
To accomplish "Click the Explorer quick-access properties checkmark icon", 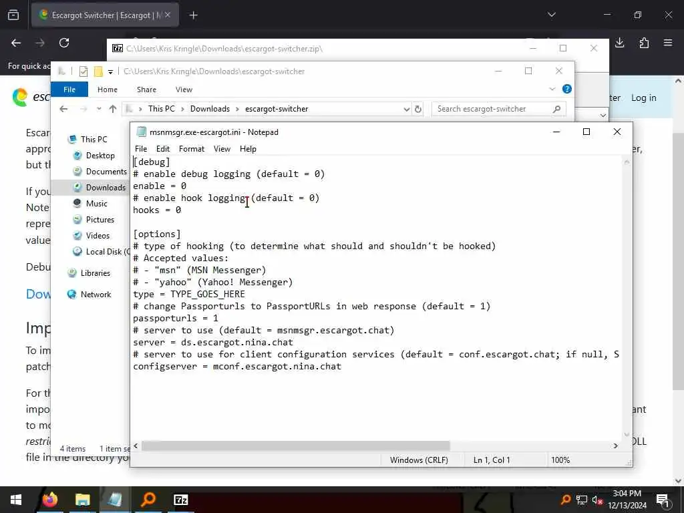I will click(83, 71).
